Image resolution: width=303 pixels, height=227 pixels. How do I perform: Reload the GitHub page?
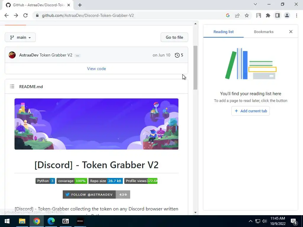click(x=25, y=15)
